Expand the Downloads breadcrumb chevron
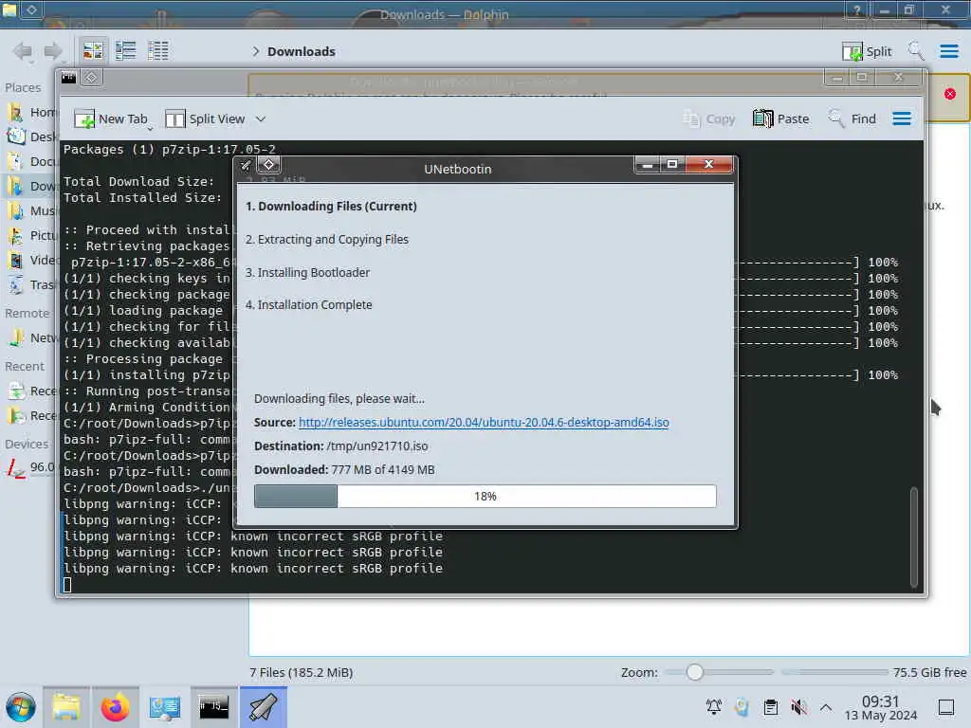The height and width of the screenshot is (728, 971). [x=255, y=51]
